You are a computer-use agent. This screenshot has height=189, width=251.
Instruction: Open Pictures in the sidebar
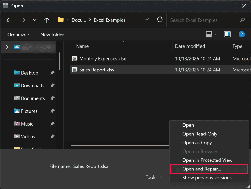29,111
